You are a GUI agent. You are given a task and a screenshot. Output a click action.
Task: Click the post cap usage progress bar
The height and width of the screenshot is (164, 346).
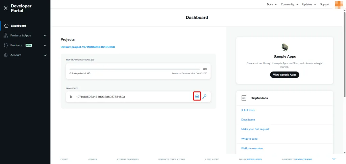pos(134,69)
